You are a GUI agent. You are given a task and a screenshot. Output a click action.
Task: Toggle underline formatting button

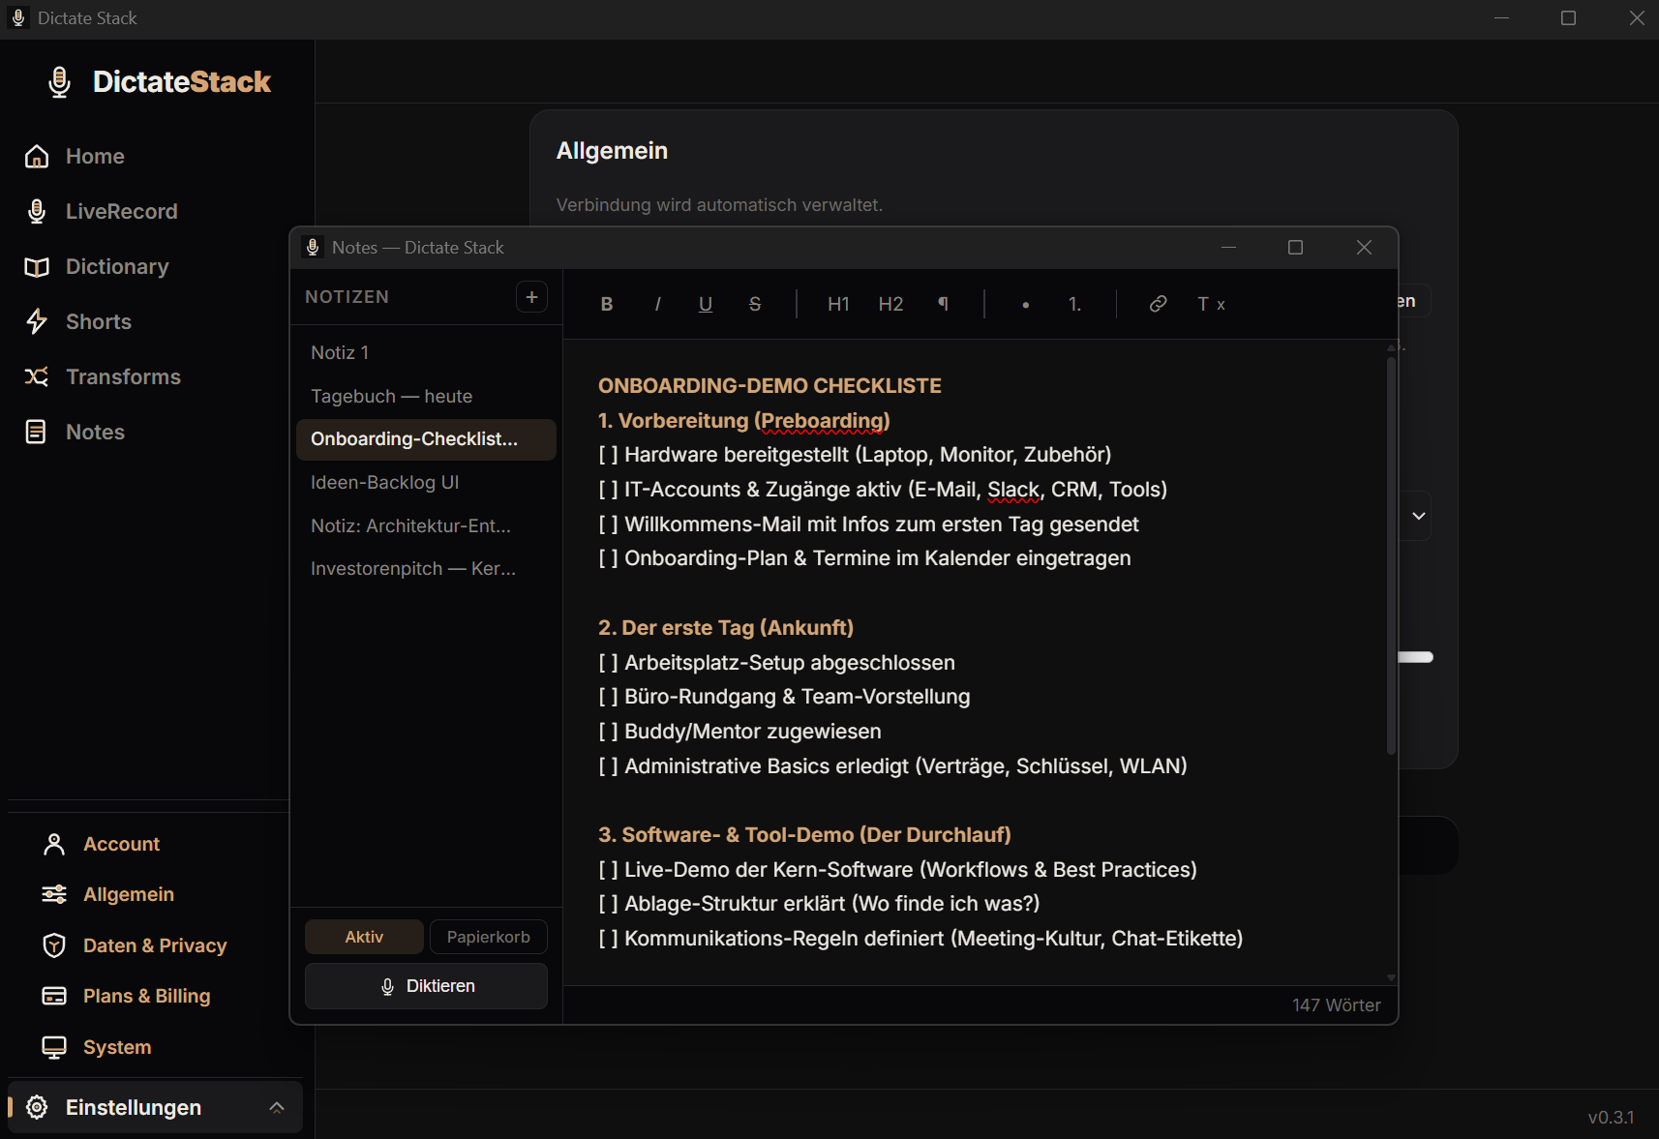pyautogui.click(x=706, y=304)
